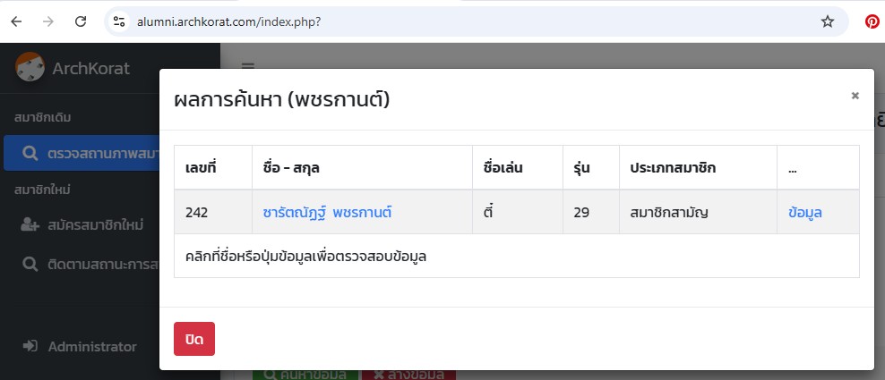Click the ArchKorat logo image
Image resolution: width=885 pixels, height=380 pixels.
30,67
